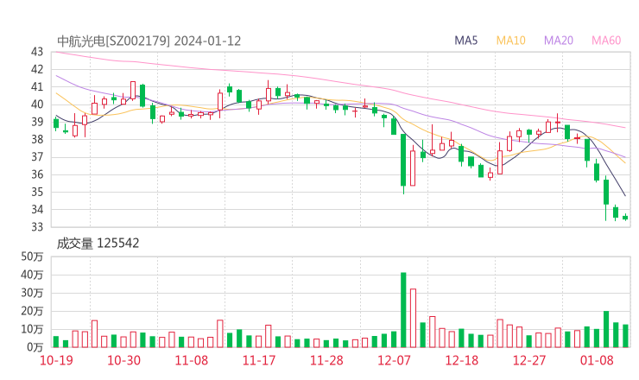Click the tallest red volume bar

pos(413,318)
